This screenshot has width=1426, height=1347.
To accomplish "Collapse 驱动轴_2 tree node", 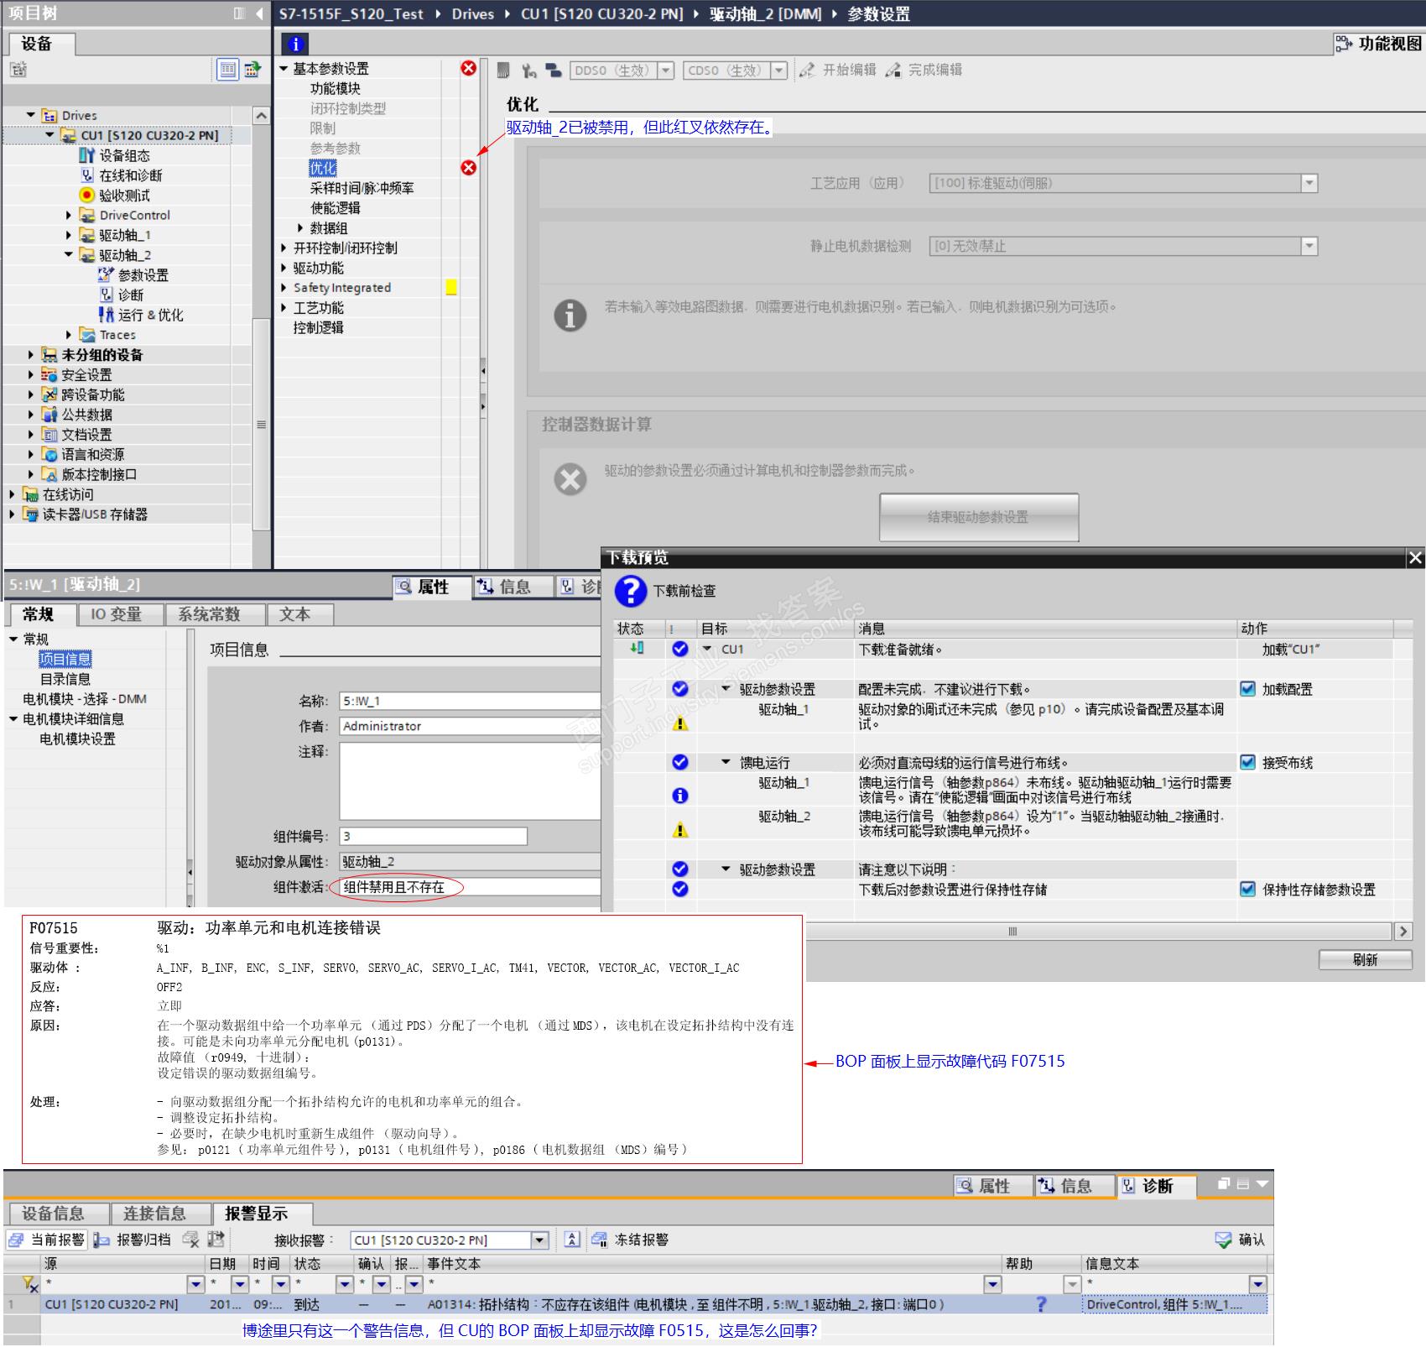I will coord(69,254).
